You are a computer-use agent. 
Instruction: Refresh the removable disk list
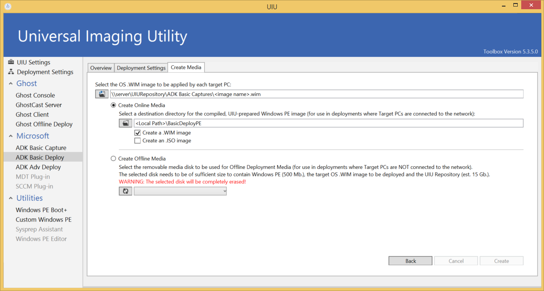[x=126, y=191]
